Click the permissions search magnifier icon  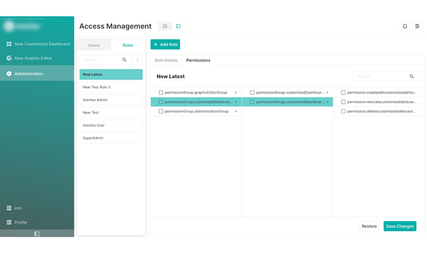coord(412,77)
